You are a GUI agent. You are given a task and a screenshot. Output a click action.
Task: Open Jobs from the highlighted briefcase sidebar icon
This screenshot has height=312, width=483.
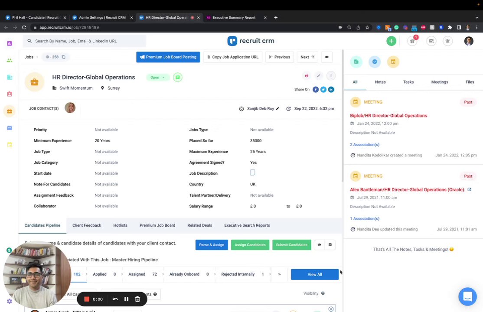(9, 111)
